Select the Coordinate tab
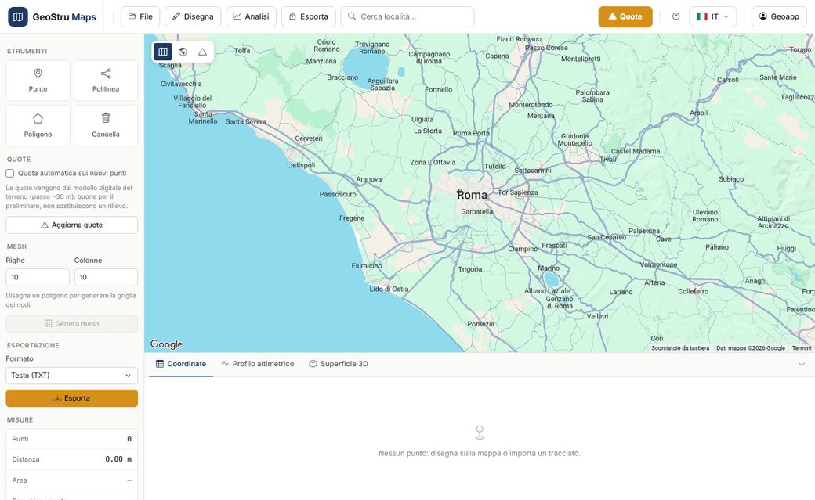The height and width of the screenshot is (500, 815). coord(181,364)
